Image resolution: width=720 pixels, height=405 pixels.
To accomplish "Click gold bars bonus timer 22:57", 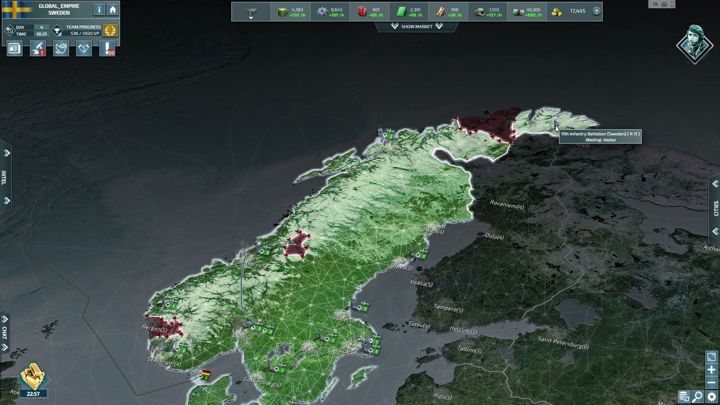I will pos(33,380).
